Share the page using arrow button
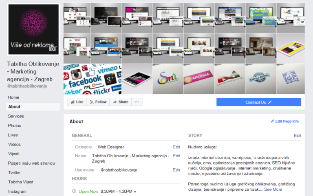 [121, 102]
